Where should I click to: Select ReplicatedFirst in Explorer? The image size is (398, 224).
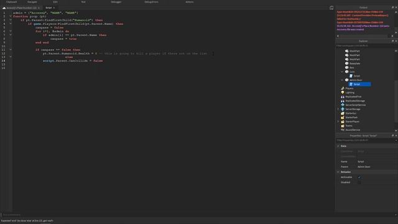click(353, 97)
